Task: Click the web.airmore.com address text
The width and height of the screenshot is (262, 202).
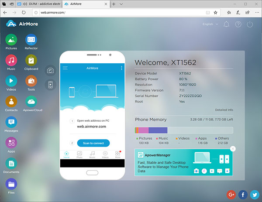Action: coord(91,127)
